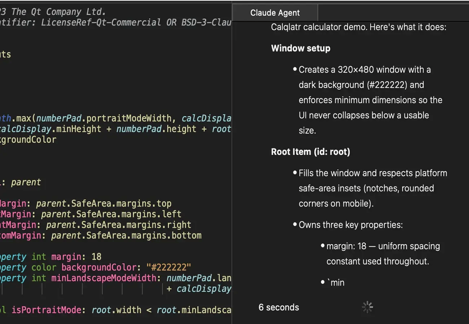Click 'LicenseRef-Qt-Commercial' in code editor

(x=101, y=22)
